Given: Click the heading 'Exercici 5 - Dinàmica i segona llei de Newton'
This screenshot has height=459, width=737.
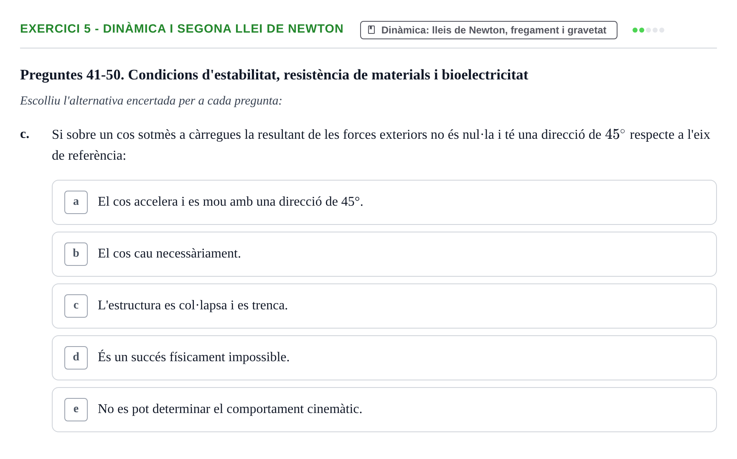Looking at the screenshot, I should [x=182, y=28].
